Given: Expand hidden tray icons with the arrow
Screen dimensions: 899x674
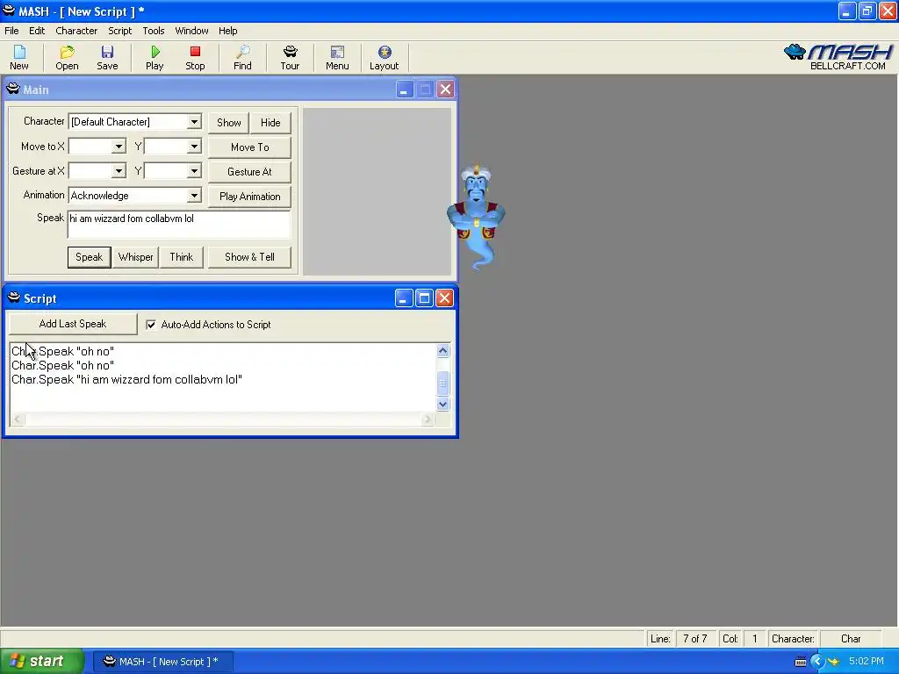Looking at the screenshot, I should coord(817,662).
